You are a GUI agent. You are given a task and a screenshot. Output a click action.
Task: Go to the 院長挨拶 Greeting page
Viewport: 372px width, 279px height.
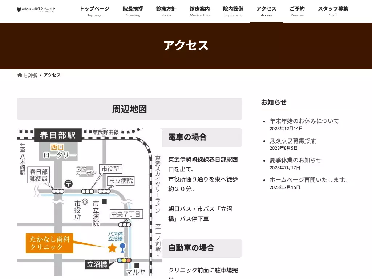[x=133, y=11]
